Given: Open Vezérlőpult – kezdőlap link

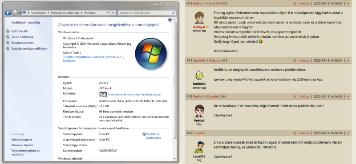Looking at the screenshot, I should 25,23.
